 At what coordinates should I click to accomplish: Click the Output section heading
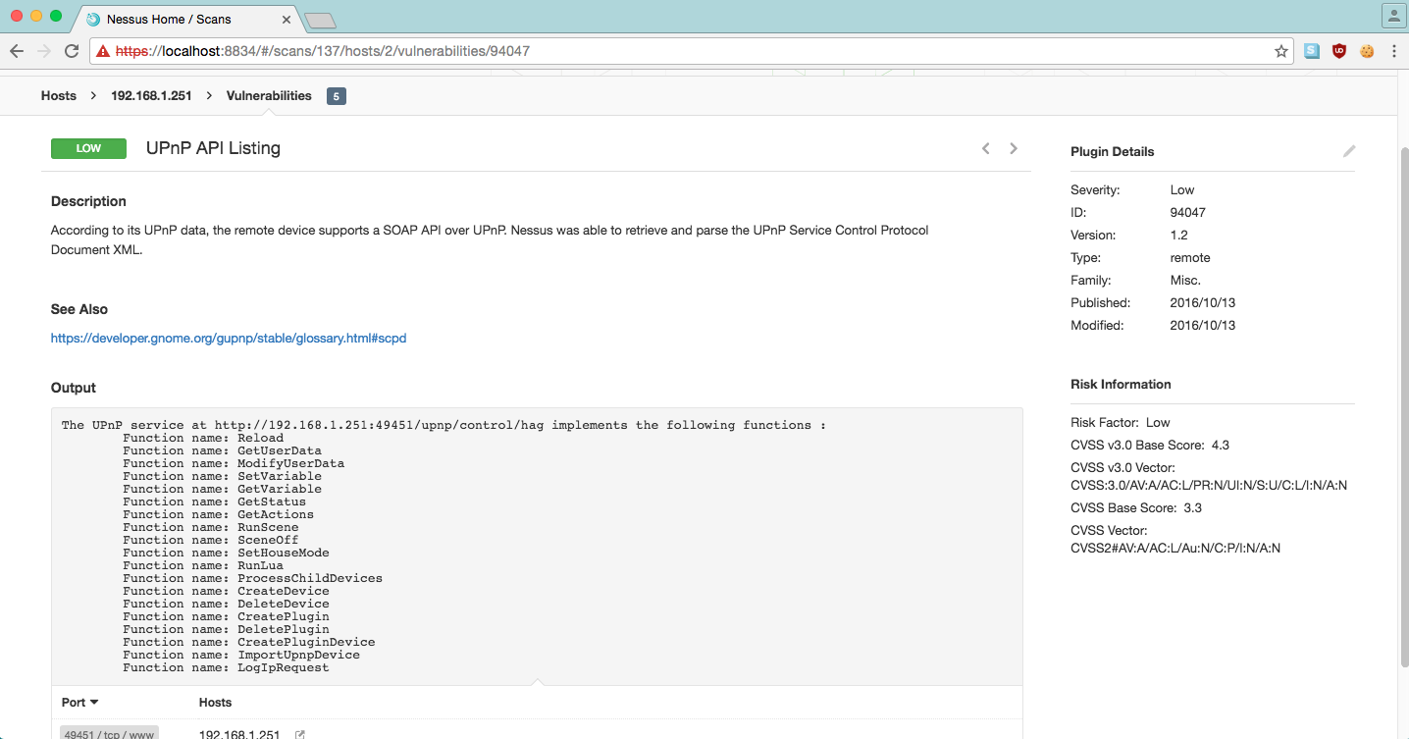point(74,388)
